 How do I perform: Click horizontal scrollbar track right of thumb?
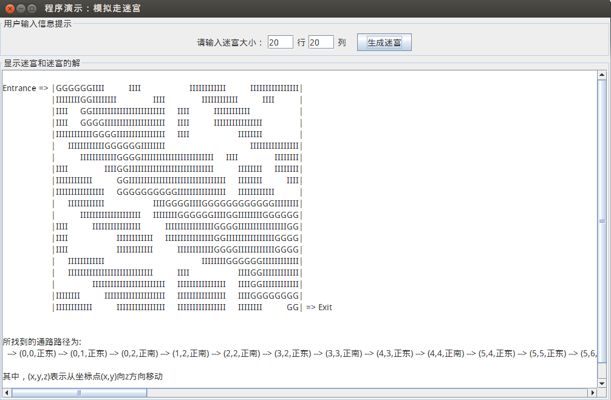[x=364, y=393]
